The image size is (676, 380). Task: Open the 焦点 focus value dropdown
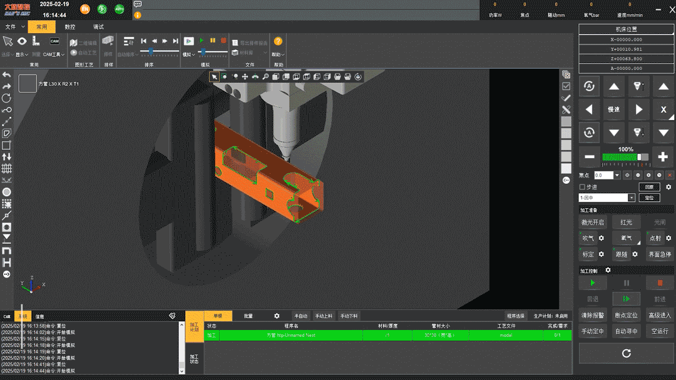pos(617,176)
